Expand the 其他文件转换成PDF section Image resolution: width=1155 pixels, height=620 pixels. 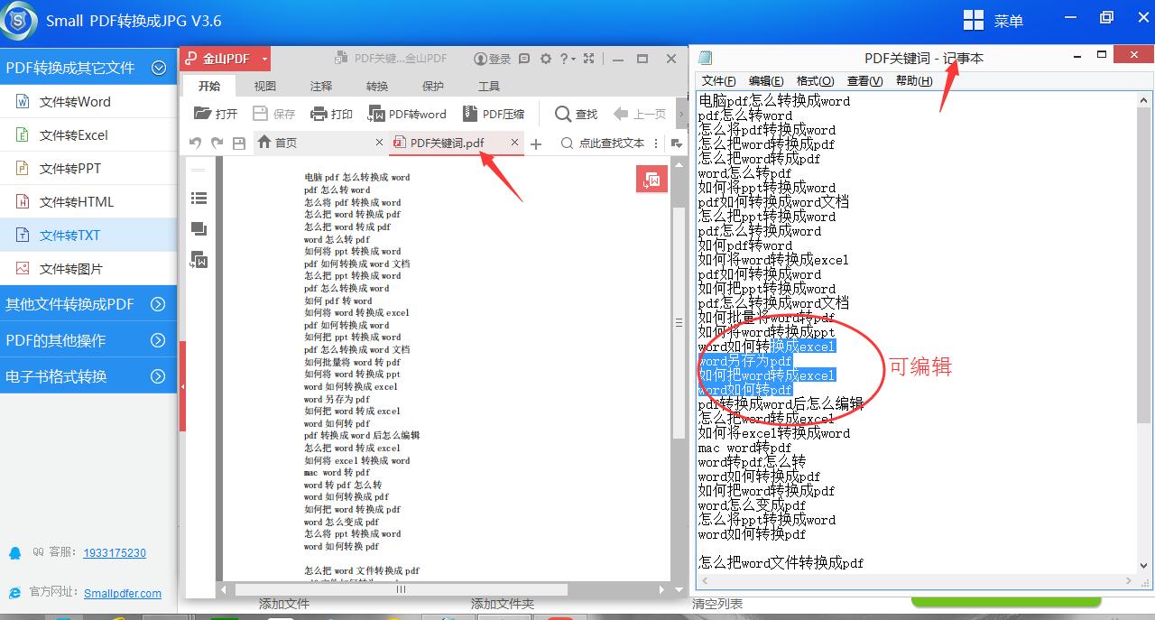pyautogui.click(x=159, y=304)
